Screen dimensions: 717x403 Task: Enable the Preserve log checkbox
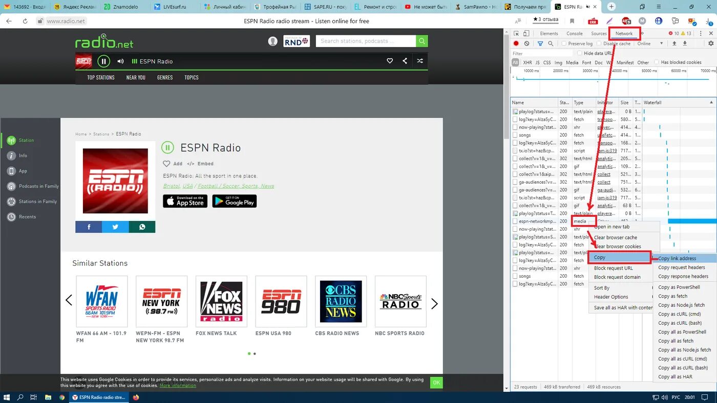(x=564, y=43)
